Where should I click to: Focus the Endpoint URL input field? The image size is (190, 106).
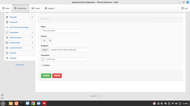pyautogui.click(x=70, y=50)
